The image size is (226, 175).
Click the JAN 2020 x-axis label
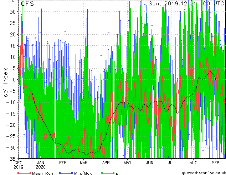(41, 165)
